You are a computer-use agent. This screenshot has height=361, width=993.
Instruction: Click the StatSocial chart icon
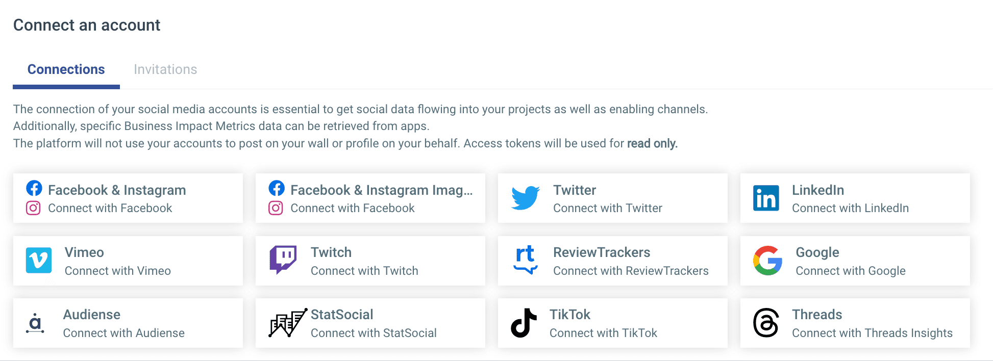click(287, 323)
